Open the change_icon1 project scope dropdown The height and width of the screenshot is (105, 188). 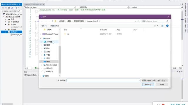[x=74, y=7]
